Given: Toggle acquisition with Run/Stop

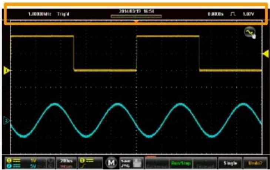Looking at the screenshot, I should pos(181,163).
